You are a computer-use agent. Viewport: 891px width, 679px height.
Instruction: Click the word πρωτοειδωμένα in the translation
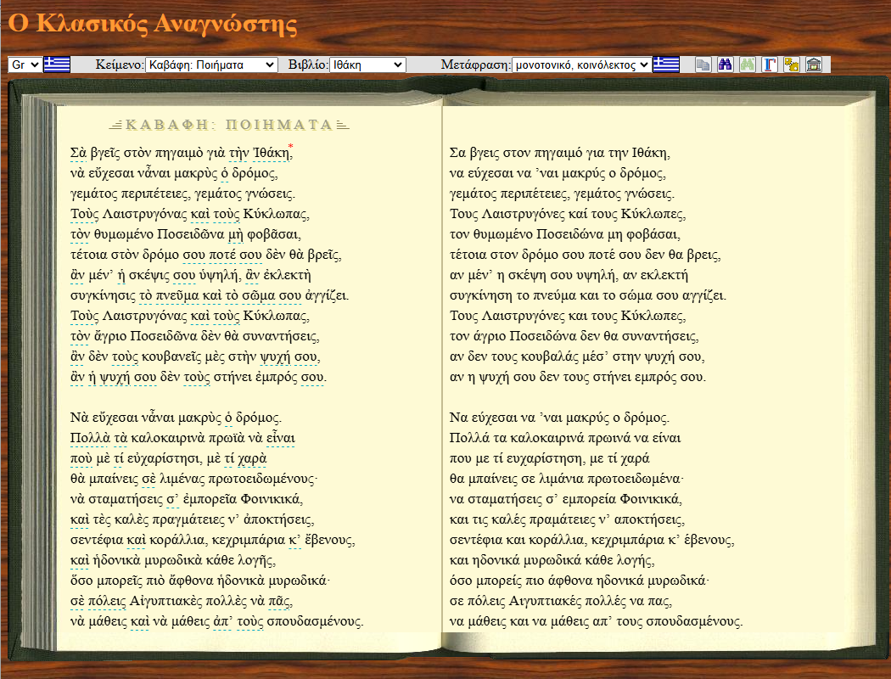[634, 479]
